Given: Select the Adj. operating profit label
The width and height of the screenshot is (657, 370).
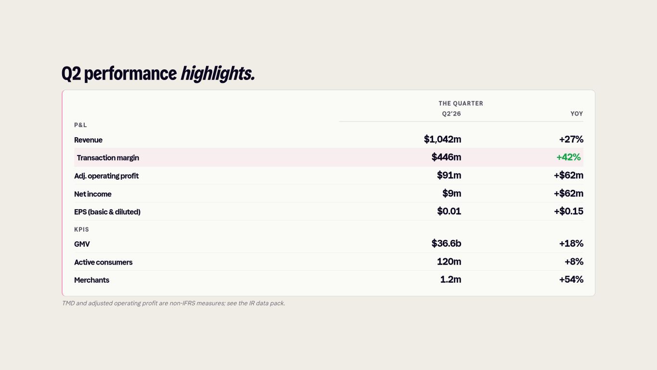Looking at the screenshot, I should tap(106, 176).
